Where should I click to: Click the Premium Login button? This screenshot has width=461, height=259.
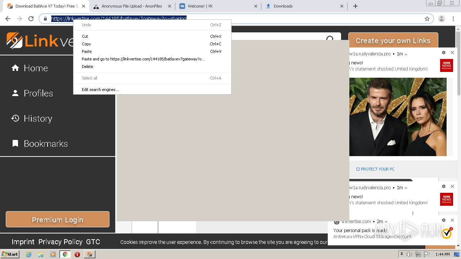click(x=58, y=219)
